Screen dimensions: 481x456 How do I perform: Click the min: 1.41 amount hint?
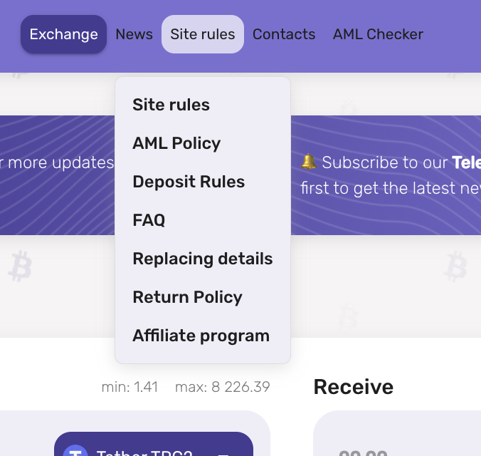point(129,387)
